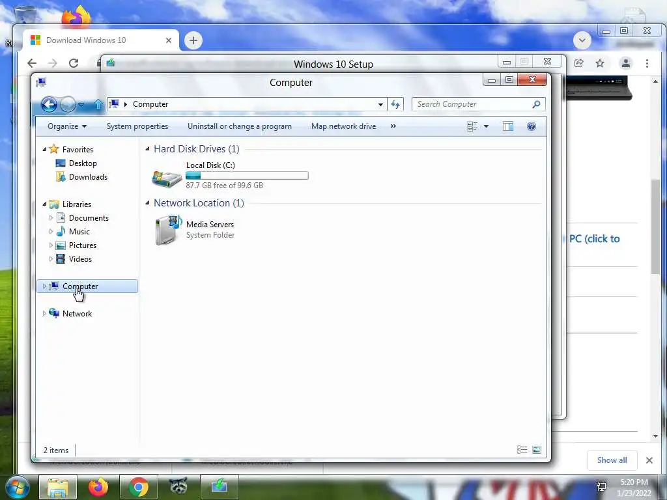Reload the Chrome page
The width and height of the screenshot is (667, 500).
[x=74, y=63]
